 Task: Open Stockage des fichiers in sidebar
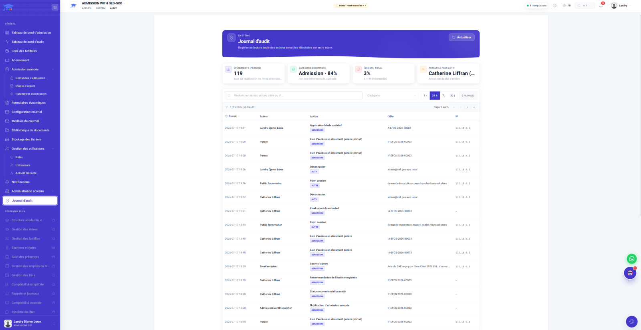pyautogui.click(x=30, y=140)
